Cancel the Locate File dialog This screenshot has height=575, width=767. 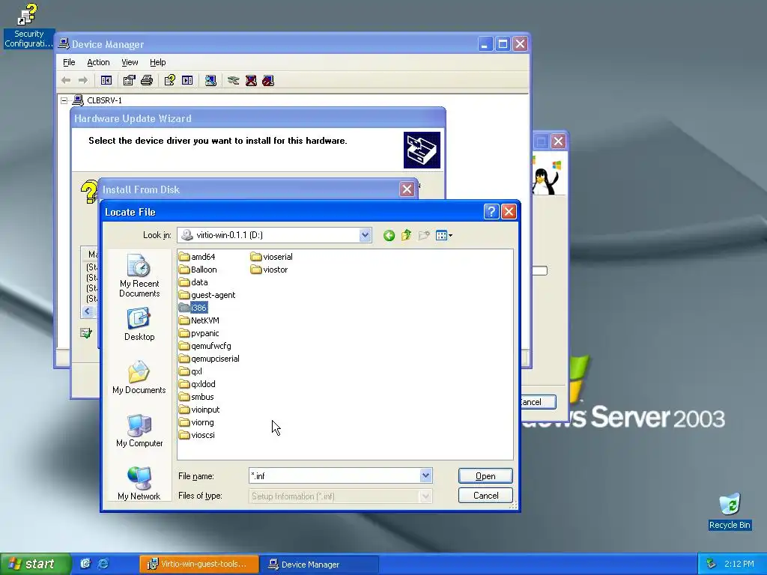point(485,496)
